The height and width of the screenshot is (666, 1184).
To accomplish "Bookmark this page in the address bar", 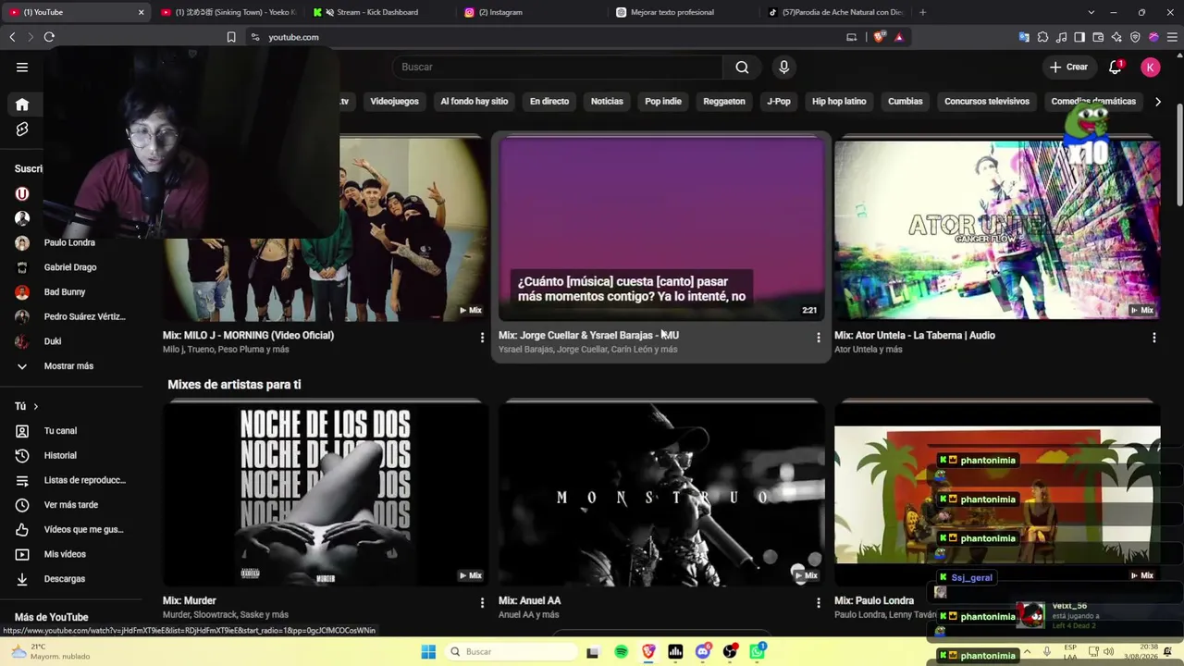I will pos(231,37).
